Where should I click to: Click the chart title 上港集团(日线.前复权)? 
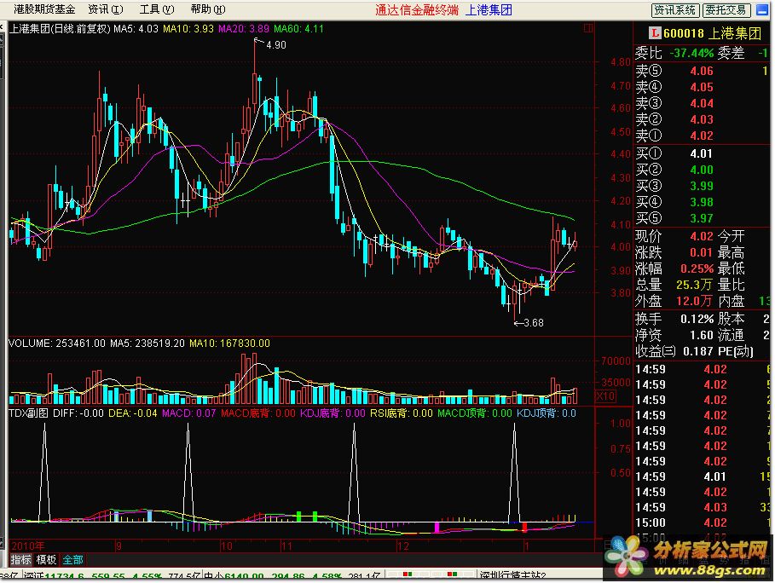coord(60,29)
